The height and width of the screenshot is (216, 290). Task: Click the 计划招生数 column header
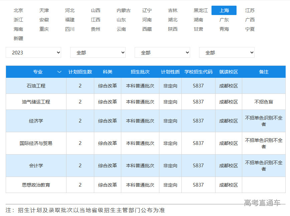click(x=80, y=72)
